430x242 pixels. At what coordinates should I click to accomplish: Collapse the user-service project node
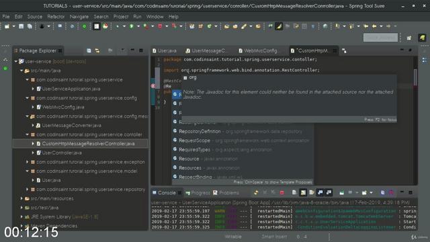click(x=16, y=61)
